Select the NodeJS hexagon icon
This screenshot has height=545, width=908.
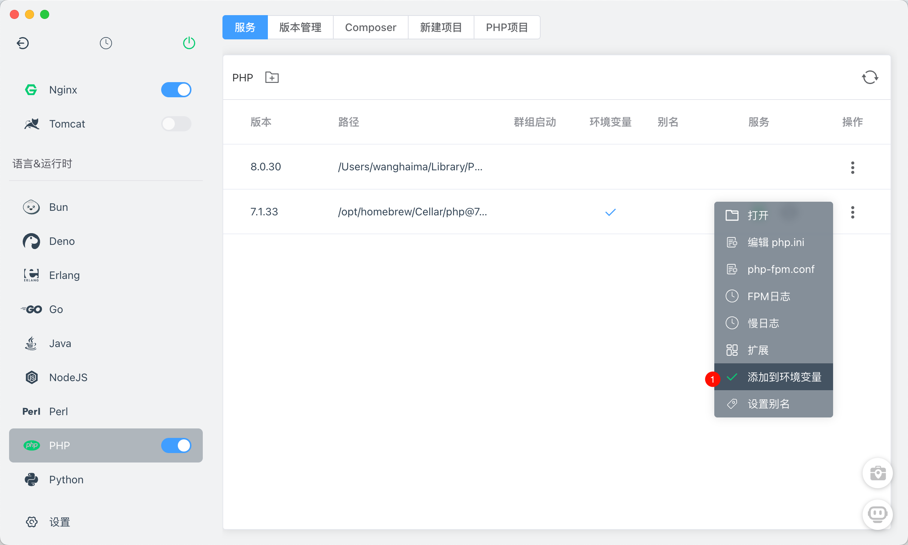[x=32, y=377]
